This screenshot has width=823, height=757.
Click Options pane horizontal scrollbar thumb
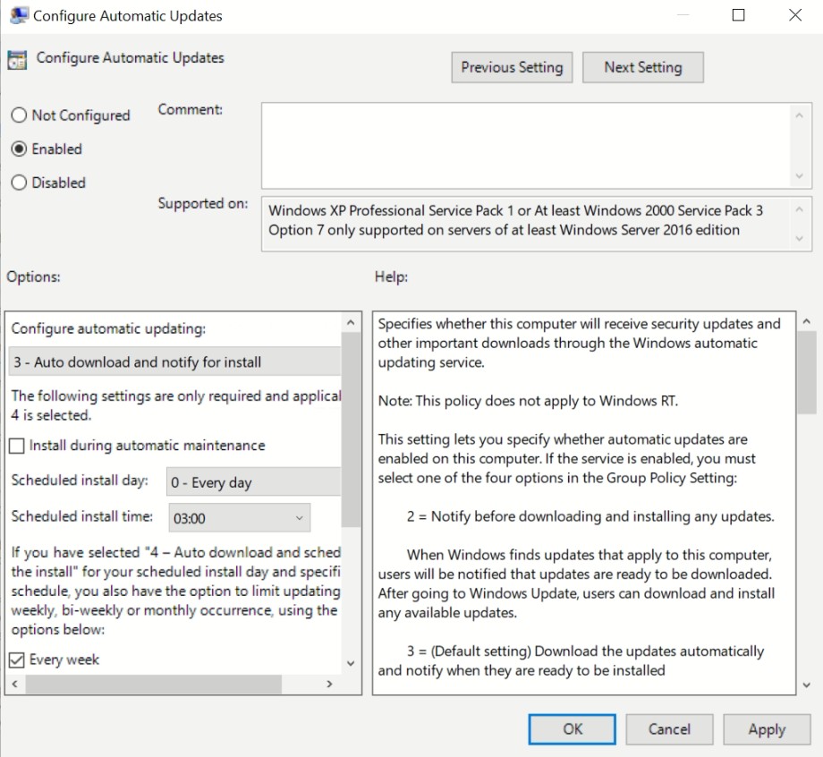(x=153, y=684)
